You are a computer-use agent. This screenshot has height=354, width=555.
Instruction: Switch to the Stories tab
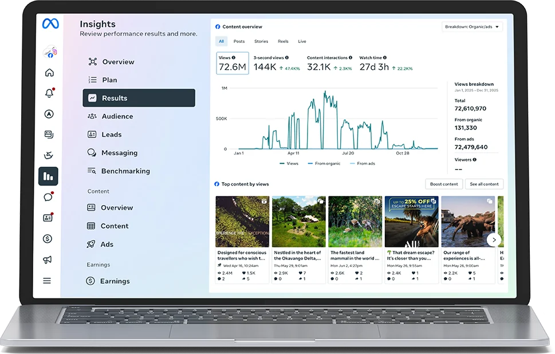tap(261, 41)
